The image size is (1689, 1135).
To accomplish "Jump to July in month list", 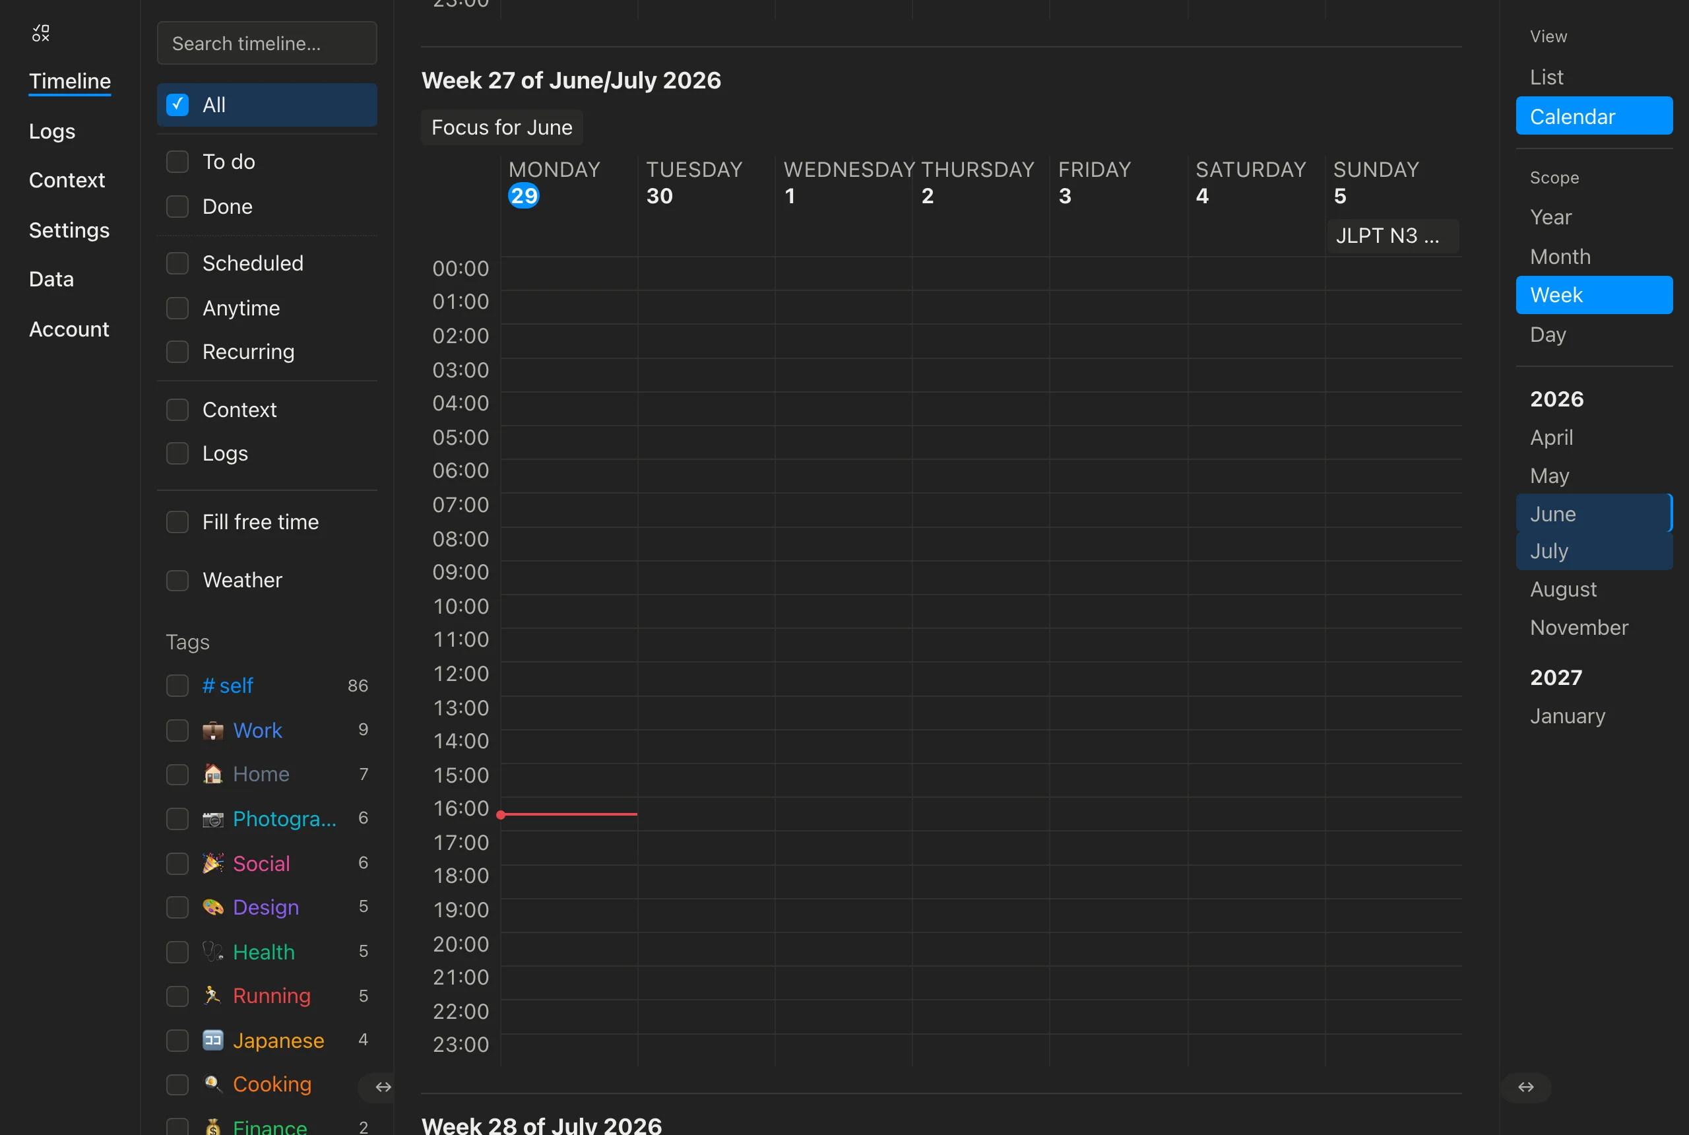I will point(1594,551).
